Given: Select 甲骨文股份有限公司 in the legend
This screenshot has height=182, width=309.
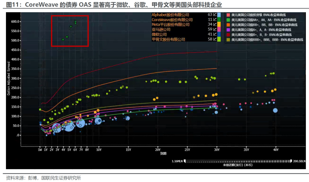Looking at the screenshot, I should pos(168,39).
